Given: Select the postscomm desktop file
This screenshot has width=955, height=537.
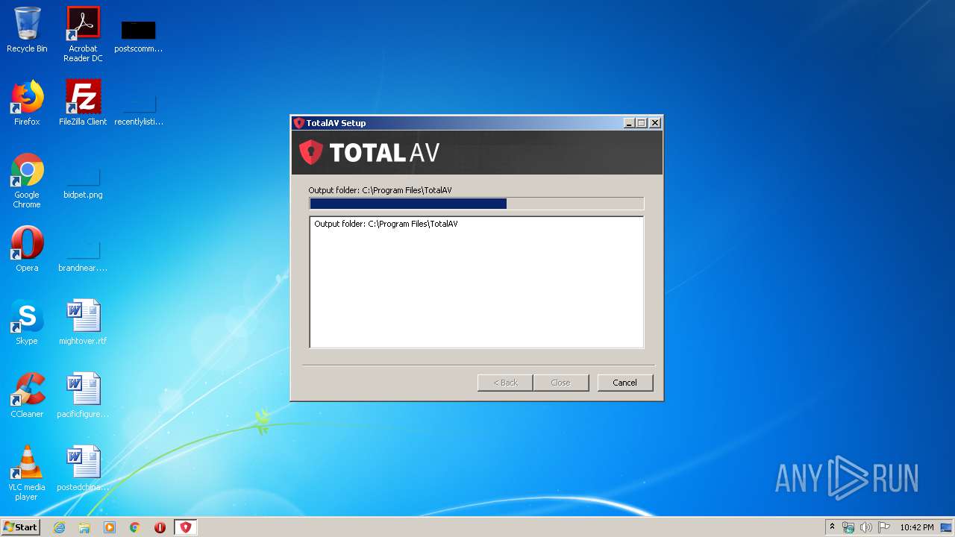Looking at the screenshot, I should pos(139,36).
